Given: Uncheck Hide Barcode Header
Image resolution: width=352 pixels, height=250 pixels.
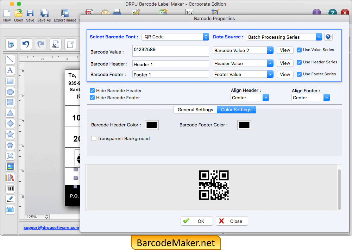Looking at the screenshot, I should pos(92,90).
